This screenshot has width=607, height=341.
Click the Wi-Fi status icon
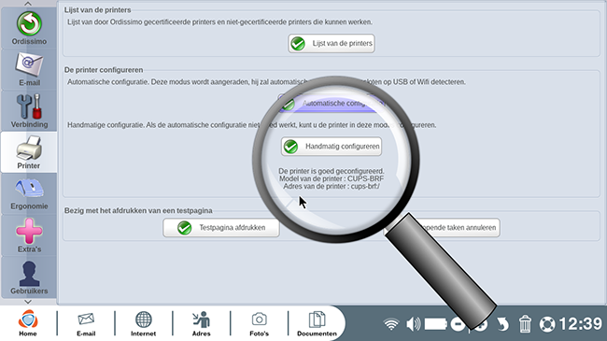(391, 324)
